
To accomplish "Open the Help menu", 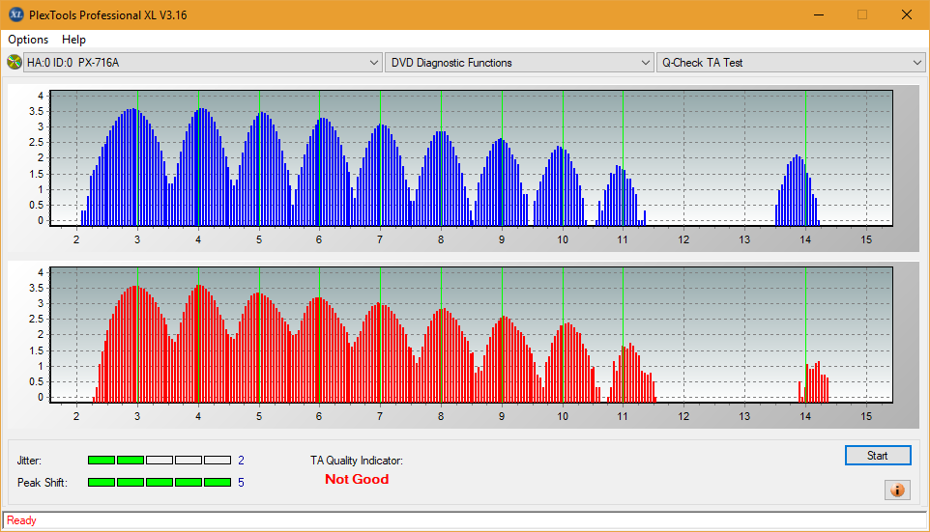I will click(x=73, y=39).
